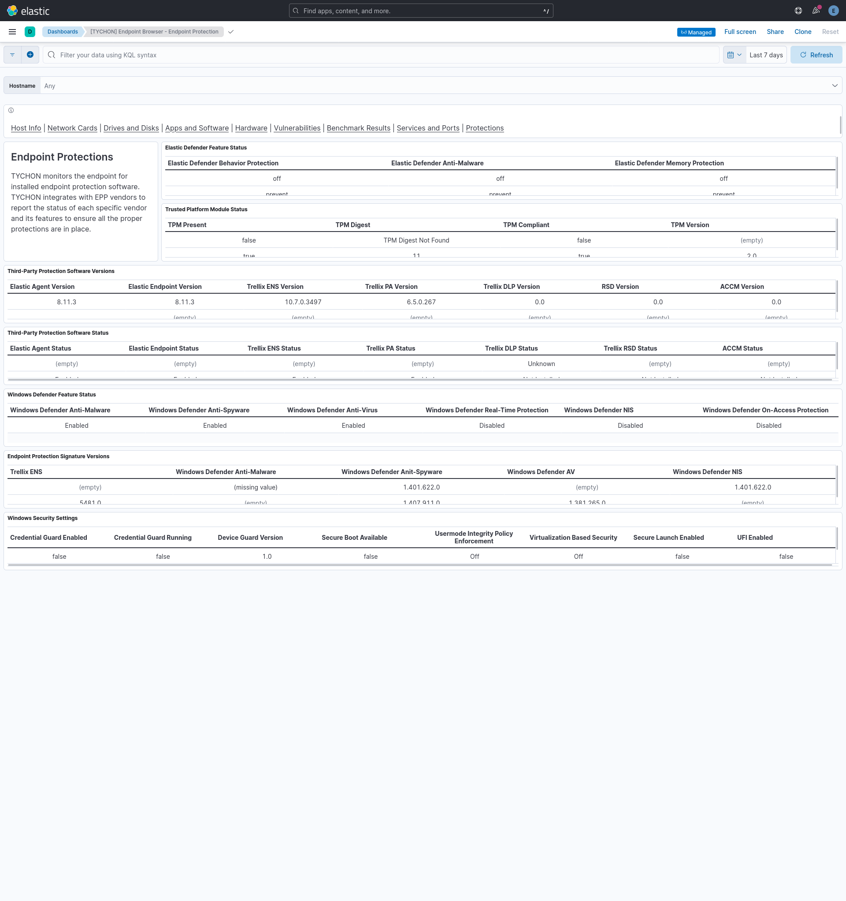Open the Benchmark Results link
Screen dimensions: 846x901
pyautogui.click(x=359, y=128)
